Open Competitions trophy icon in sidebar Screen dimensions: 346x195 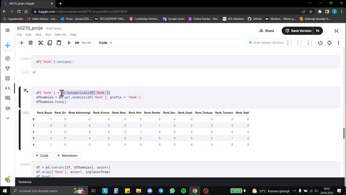[x=8, y=68]
